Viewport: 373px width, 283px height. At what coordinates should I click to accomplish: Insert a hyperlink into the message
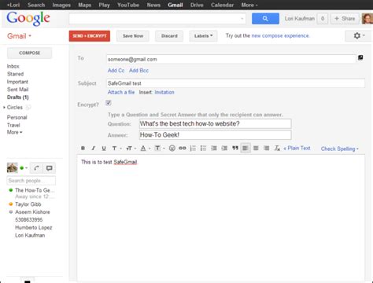(x=183, y=149)
